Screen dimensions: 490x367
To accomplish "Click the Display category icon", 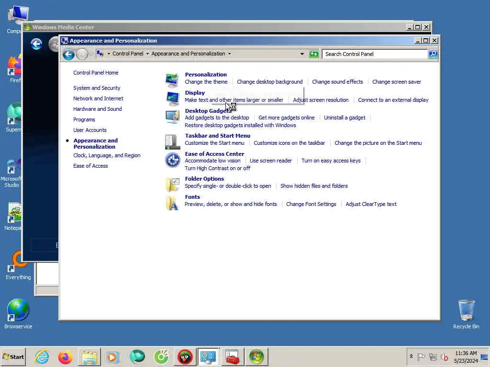I will [172, 97].
